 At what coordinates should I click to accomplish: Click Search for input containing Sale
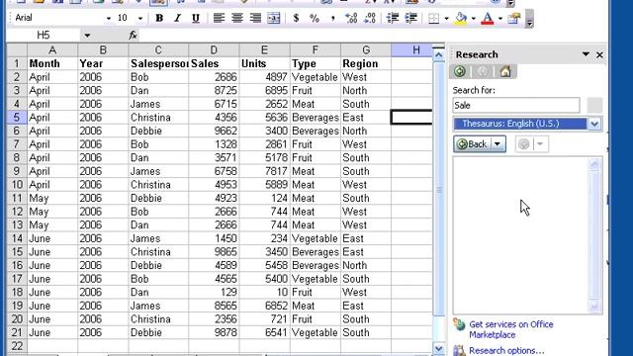pos(516,106)
